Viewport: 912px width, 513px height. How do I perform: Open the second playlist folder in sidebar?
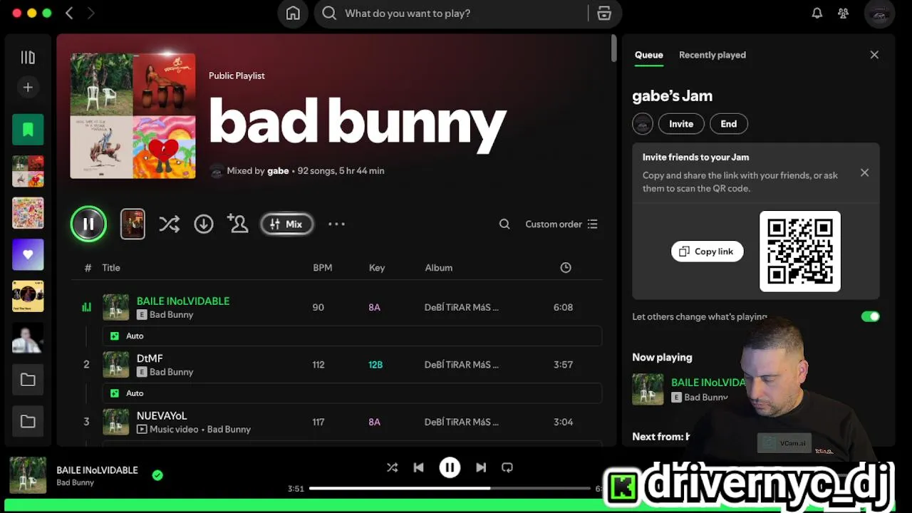click(28, 422)
